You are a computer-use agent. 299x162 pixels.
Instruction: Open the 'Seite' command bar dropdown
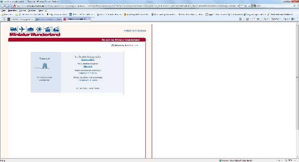click(x=266, y=19)
